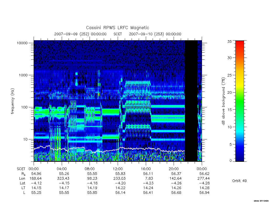Click the colorbar value '5'
The width and height of the screenshot is (269, 202).
click(x=231, y=144)
